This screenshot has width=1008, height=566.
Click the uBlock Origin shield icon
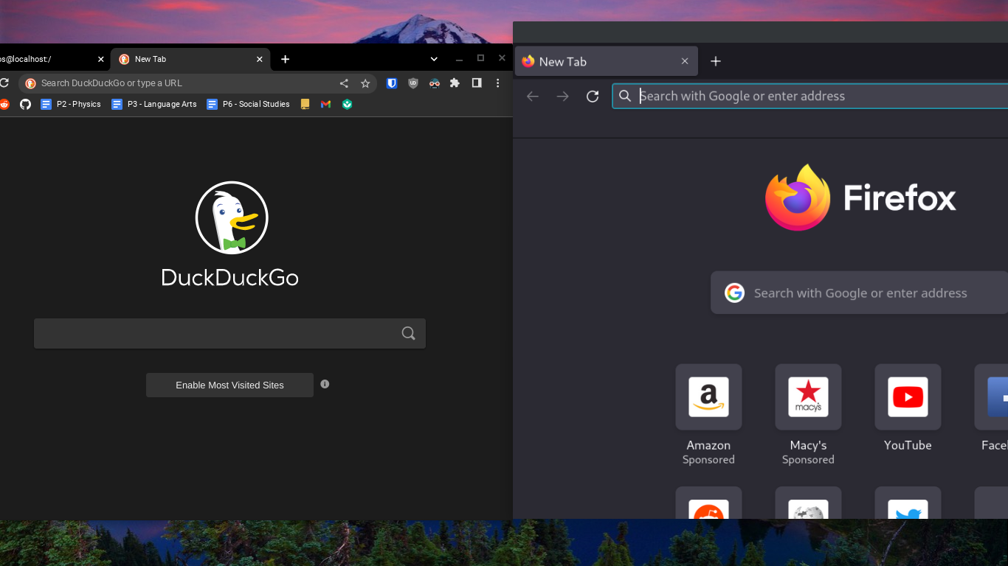[x=413, y=83]
